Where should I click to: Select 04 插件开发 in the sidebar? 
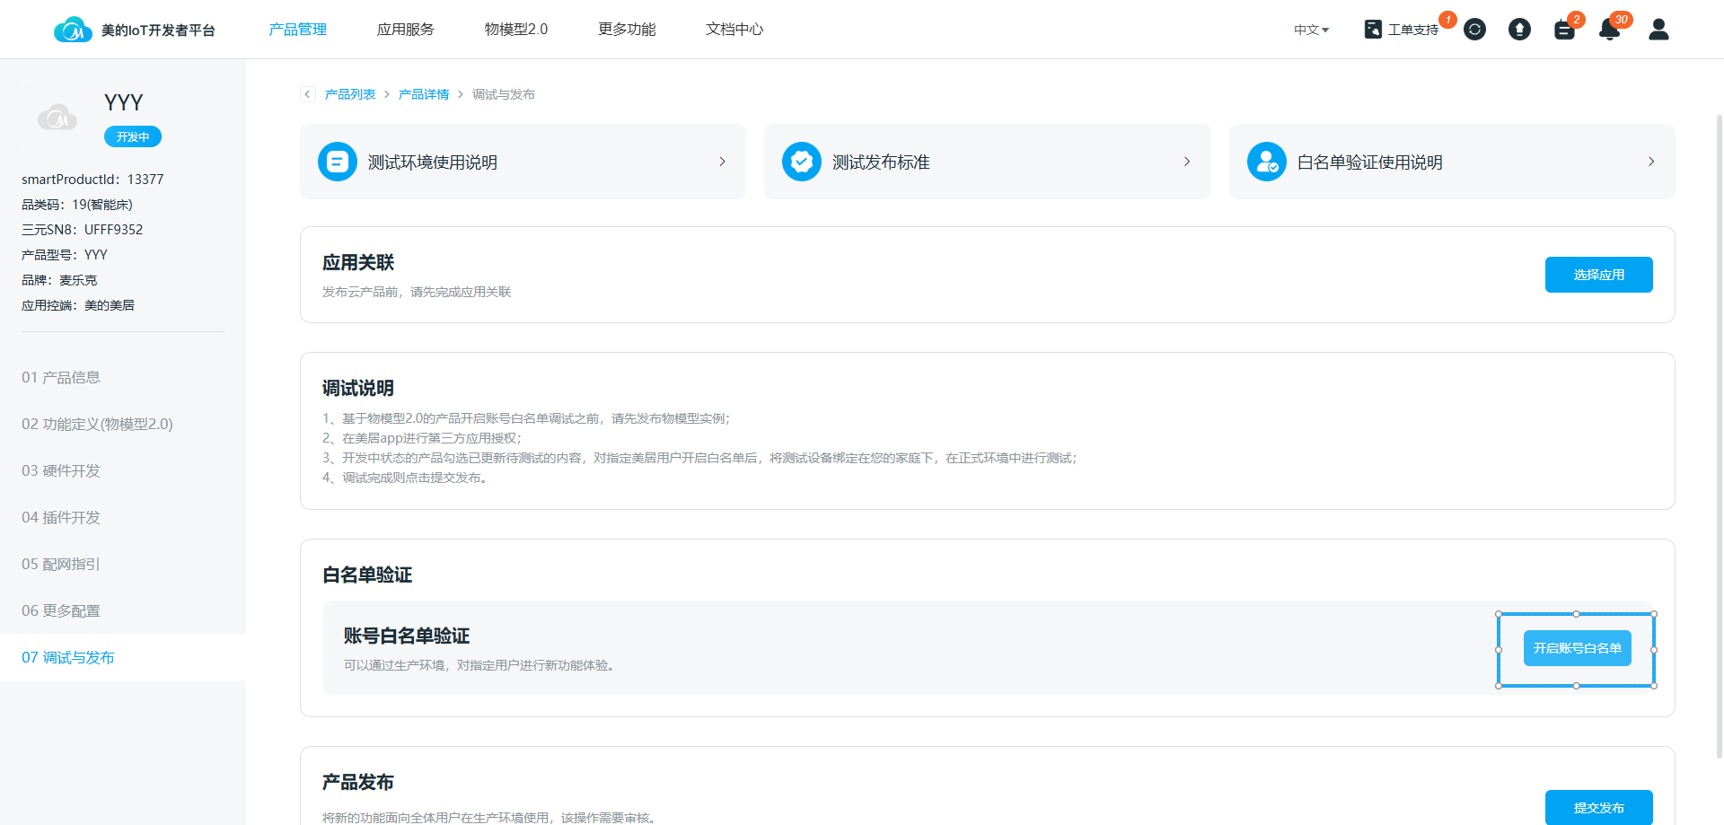(x=61, y=517)
